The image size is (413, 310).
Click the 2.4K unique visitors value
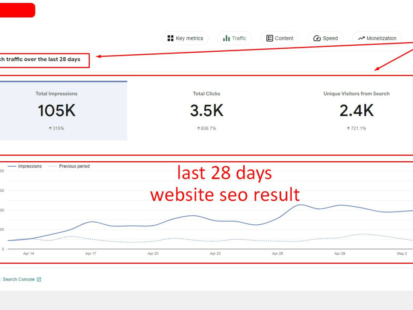pyautogui.click(x=357, y=110)
